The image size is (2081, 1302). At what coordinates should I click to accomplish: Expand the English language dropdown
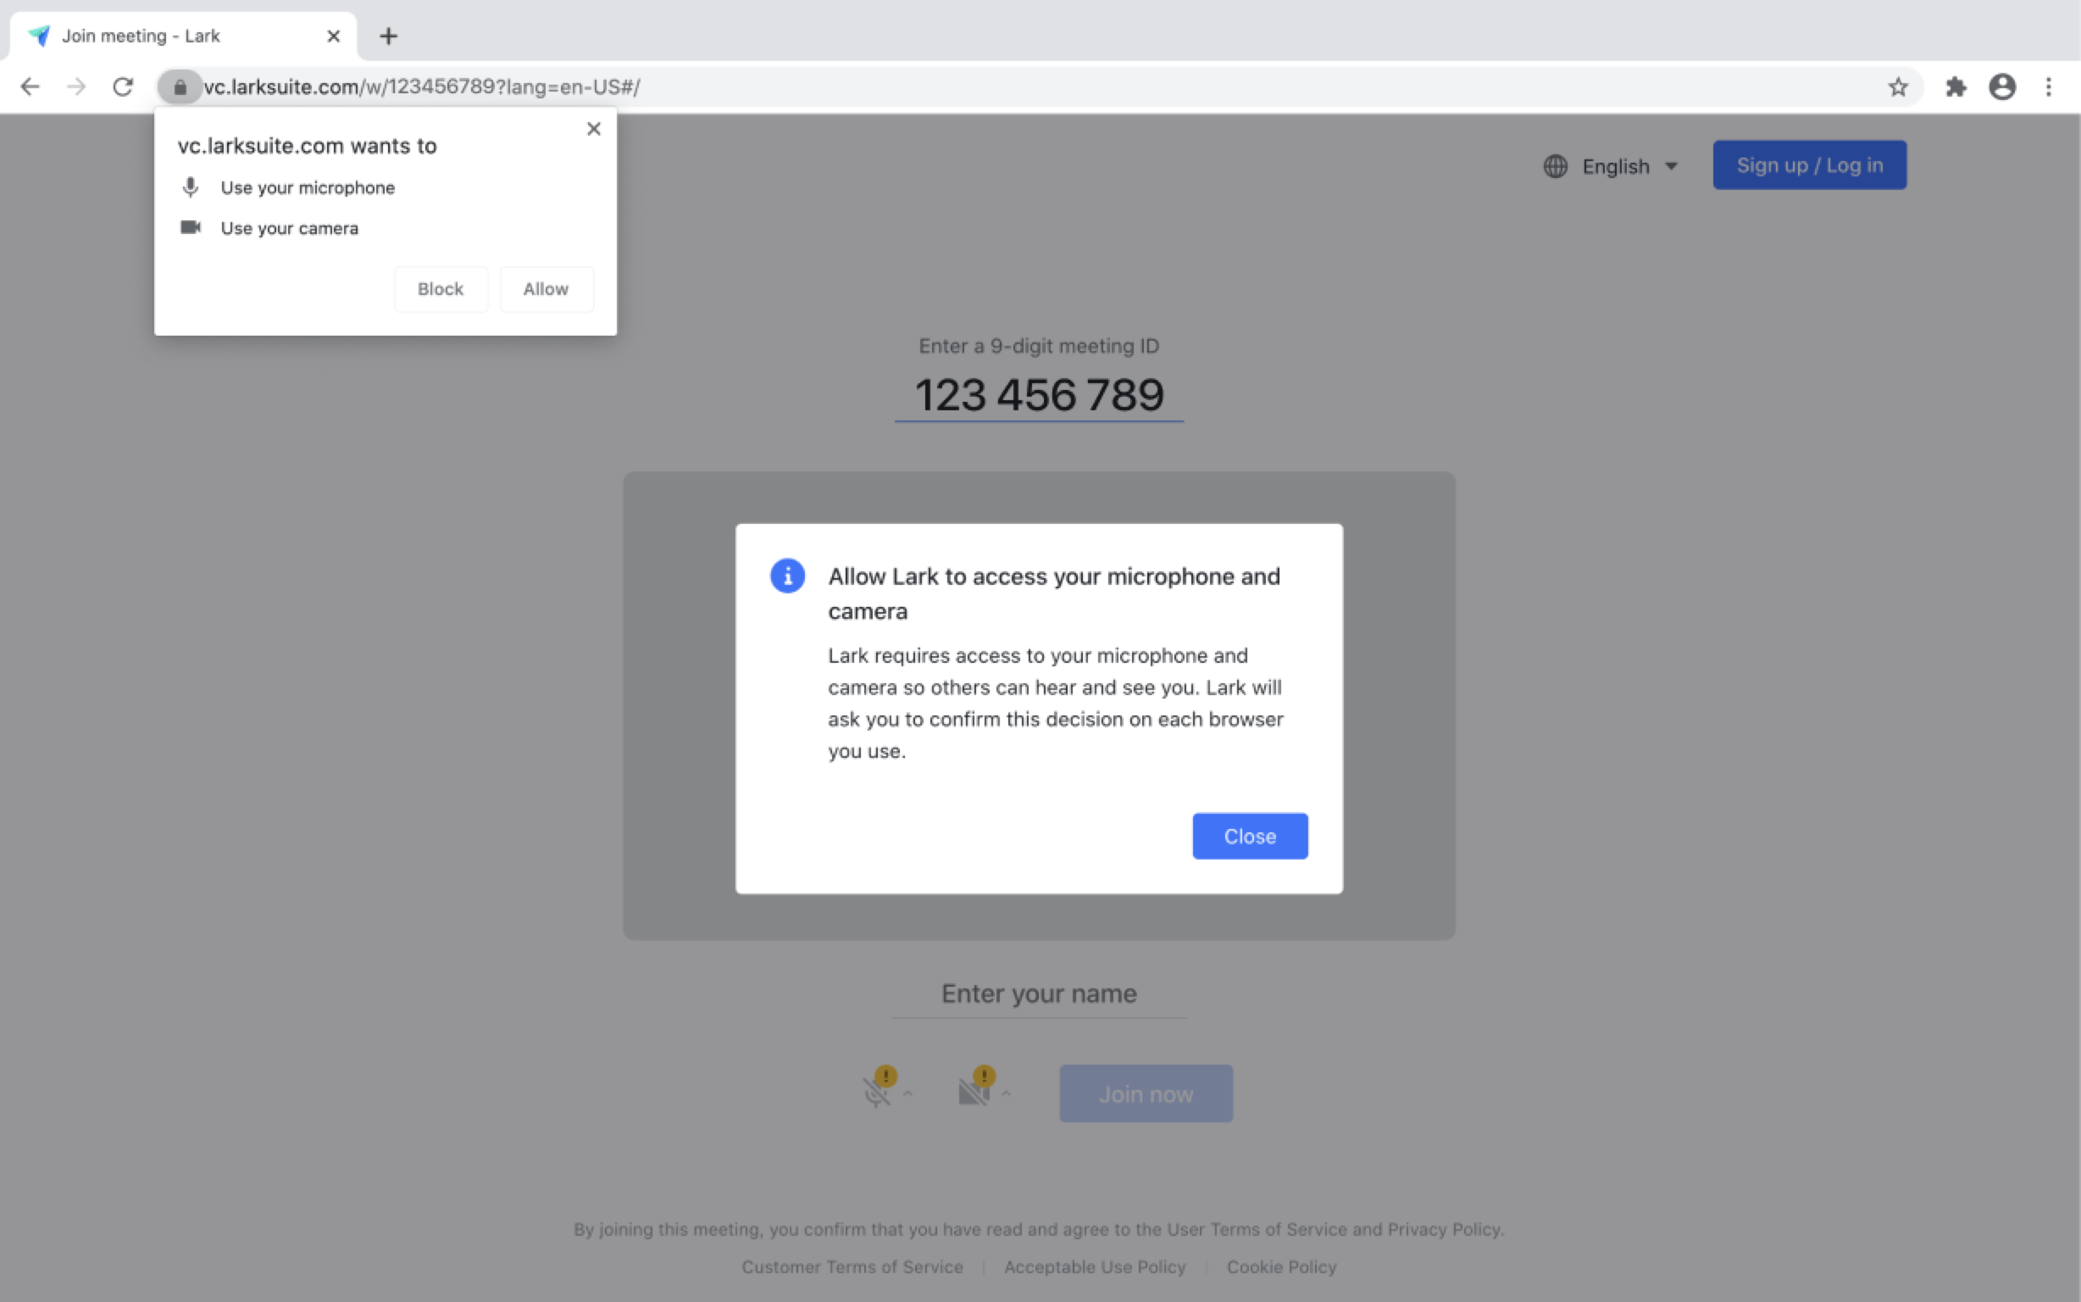pyautogui.click(x=1612, y=165)
